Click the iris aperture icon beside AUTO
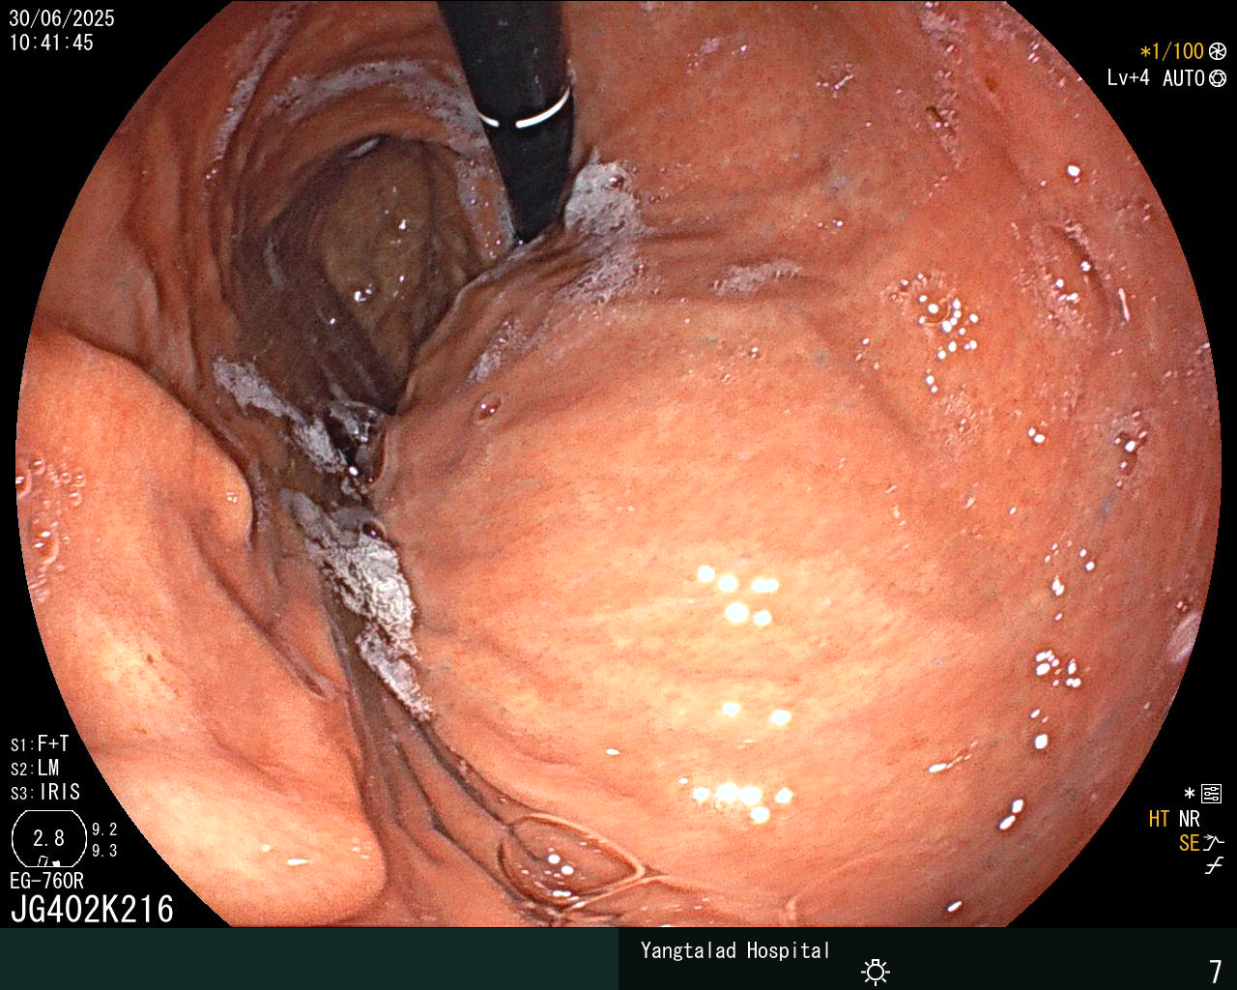The height and width of the screenshot is (990, 1237). click(x=1218, y=78)
